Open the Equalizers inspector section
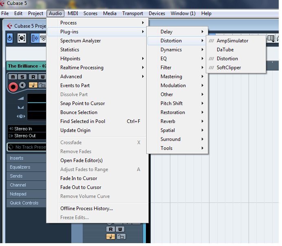This screenshot has width=282, height=246. coord(26,167)
